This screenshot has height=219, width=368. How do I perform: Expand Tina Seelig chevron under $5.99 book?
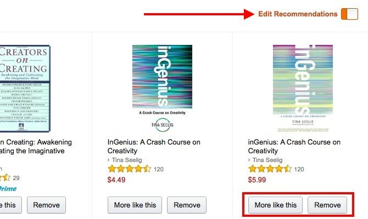[x=249, y=160]
